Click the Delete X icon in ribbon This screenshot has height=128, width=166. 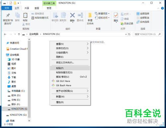72,15
